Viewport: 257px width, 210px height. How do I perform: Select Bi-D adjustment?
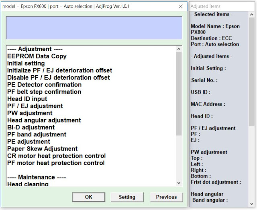click(31, 128)
